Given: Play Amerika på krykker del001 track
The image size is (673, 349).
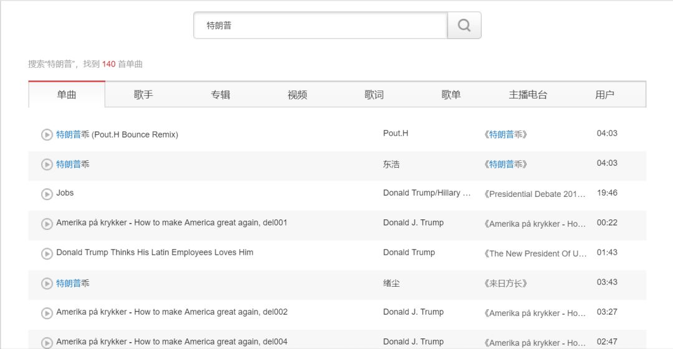Looking at the screenshot, I should point(47,224).
